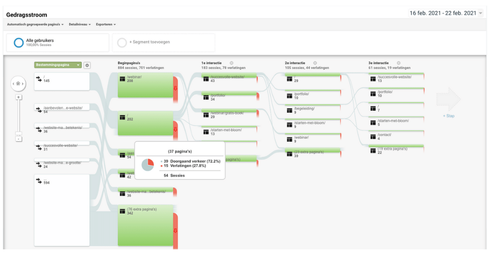Zoom in with the plus button
The height and width of the screenshot is (255, 490).
[19, 97]
